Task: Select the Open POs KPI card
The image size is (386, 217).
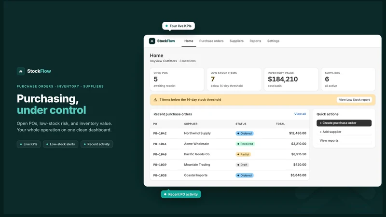Action: tap(177, 79)
